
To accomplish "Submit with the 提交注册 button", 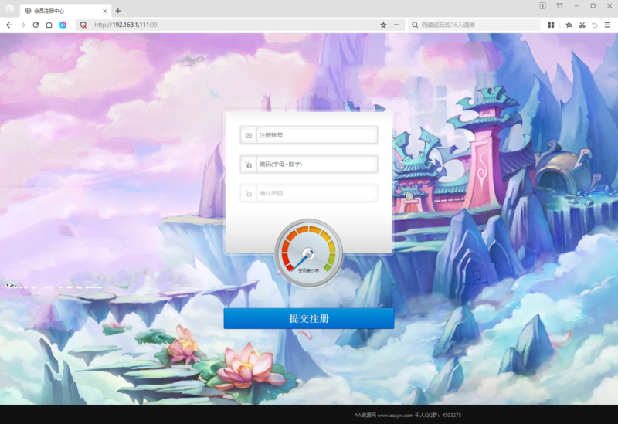I will click(308, 318).
